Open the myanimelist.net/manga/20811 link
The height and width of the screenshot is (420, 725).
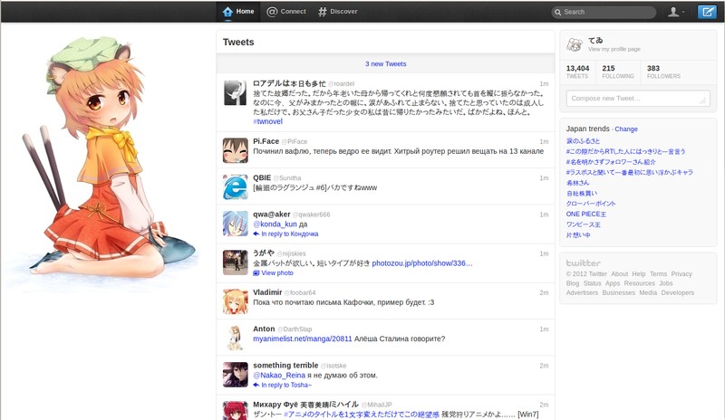click(303, 339)
